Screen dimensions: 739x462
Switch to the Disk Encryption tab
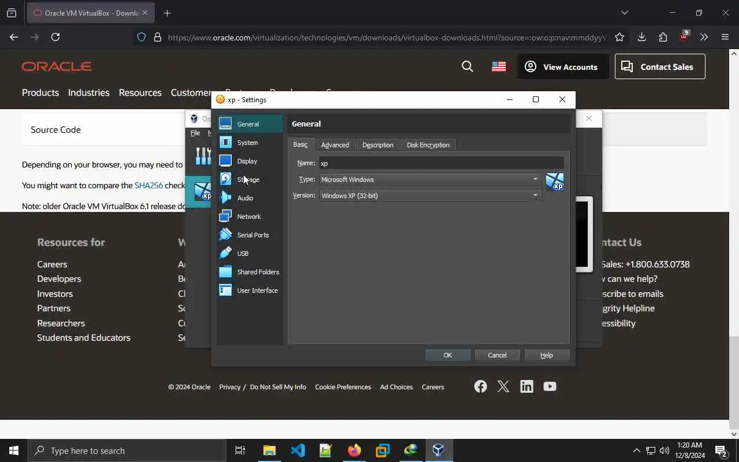(x=428, y=145)
